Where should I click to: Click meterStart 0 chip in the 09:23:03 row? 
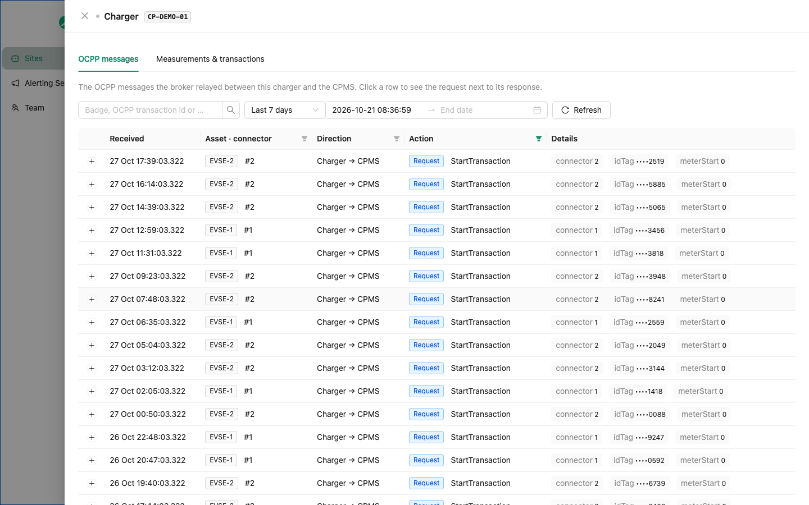click(x=704, y=276)
